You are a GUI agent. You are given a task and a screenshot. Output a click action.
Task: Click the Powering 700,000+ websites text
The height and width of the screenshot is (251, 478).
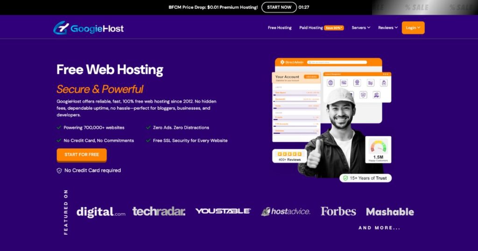pos(94,128)
